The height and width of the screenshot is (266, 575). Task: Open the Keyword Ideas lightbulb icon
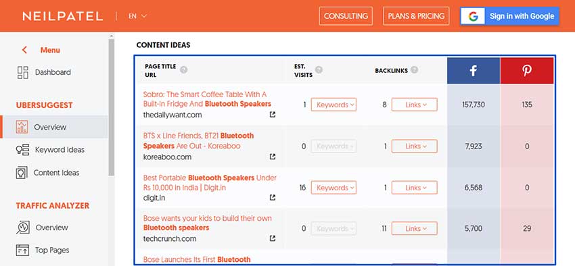(22, 150)
